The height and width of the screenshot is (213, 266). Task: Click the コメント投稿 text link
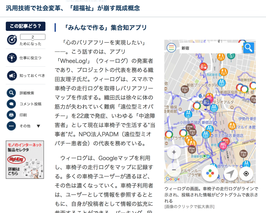(x=31, y=104)
